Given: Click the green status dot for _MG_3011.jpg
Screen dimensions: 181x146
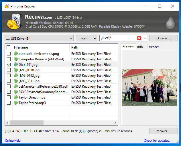Looking at the screenshot, I should coord(15,81).
